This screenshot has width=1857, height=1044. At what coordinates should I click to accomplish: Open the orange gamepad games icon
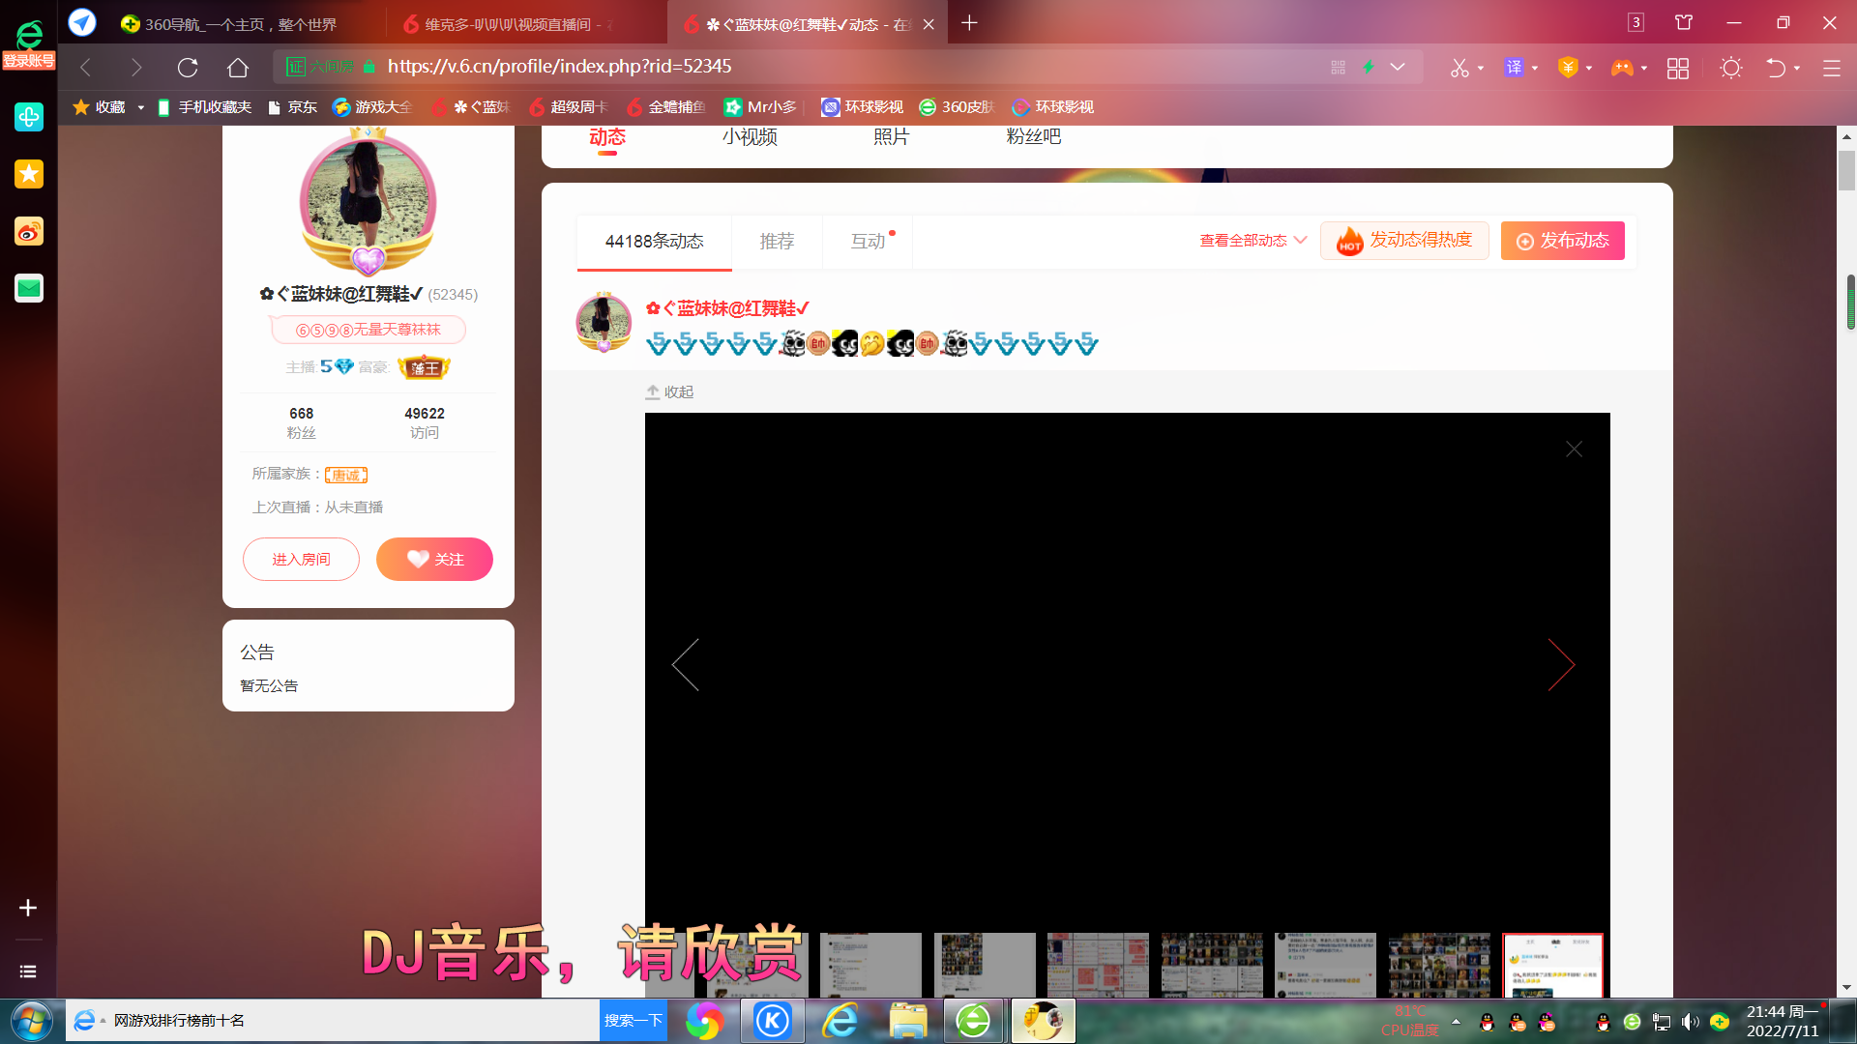click(x=1622, y=68)
